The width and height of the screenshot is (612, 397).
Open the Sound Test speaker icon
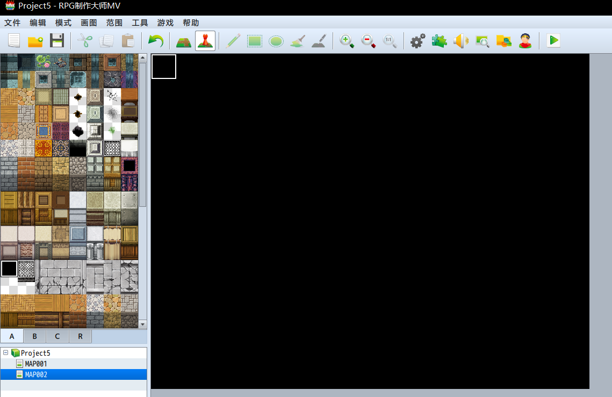460,41
